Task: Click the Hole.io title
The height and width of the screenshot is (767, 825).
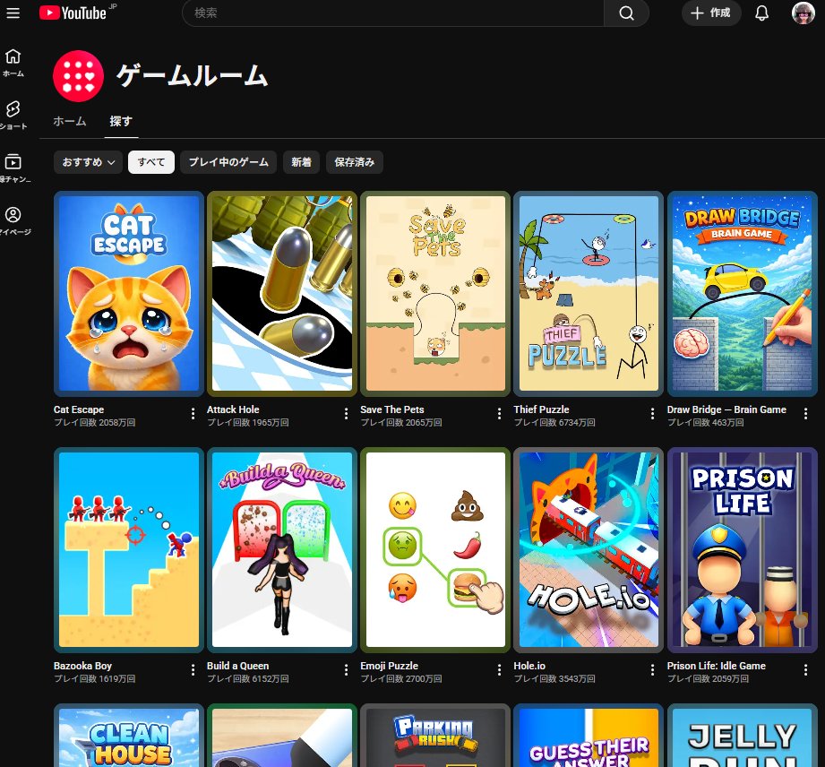Action: coord(529,666)
